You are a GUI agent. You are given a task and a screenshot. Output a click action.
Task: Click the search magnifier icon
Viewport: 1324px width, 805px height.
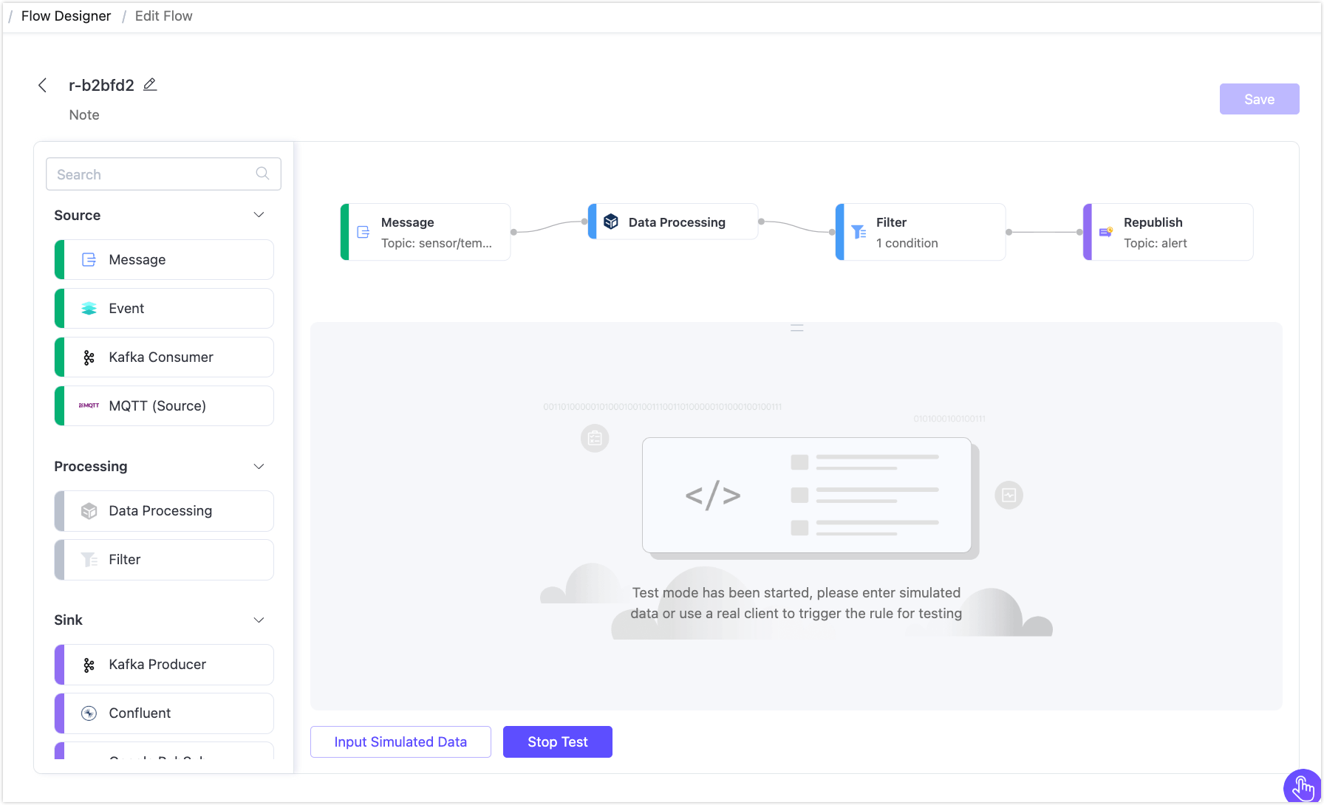click(x=262, y=174)
